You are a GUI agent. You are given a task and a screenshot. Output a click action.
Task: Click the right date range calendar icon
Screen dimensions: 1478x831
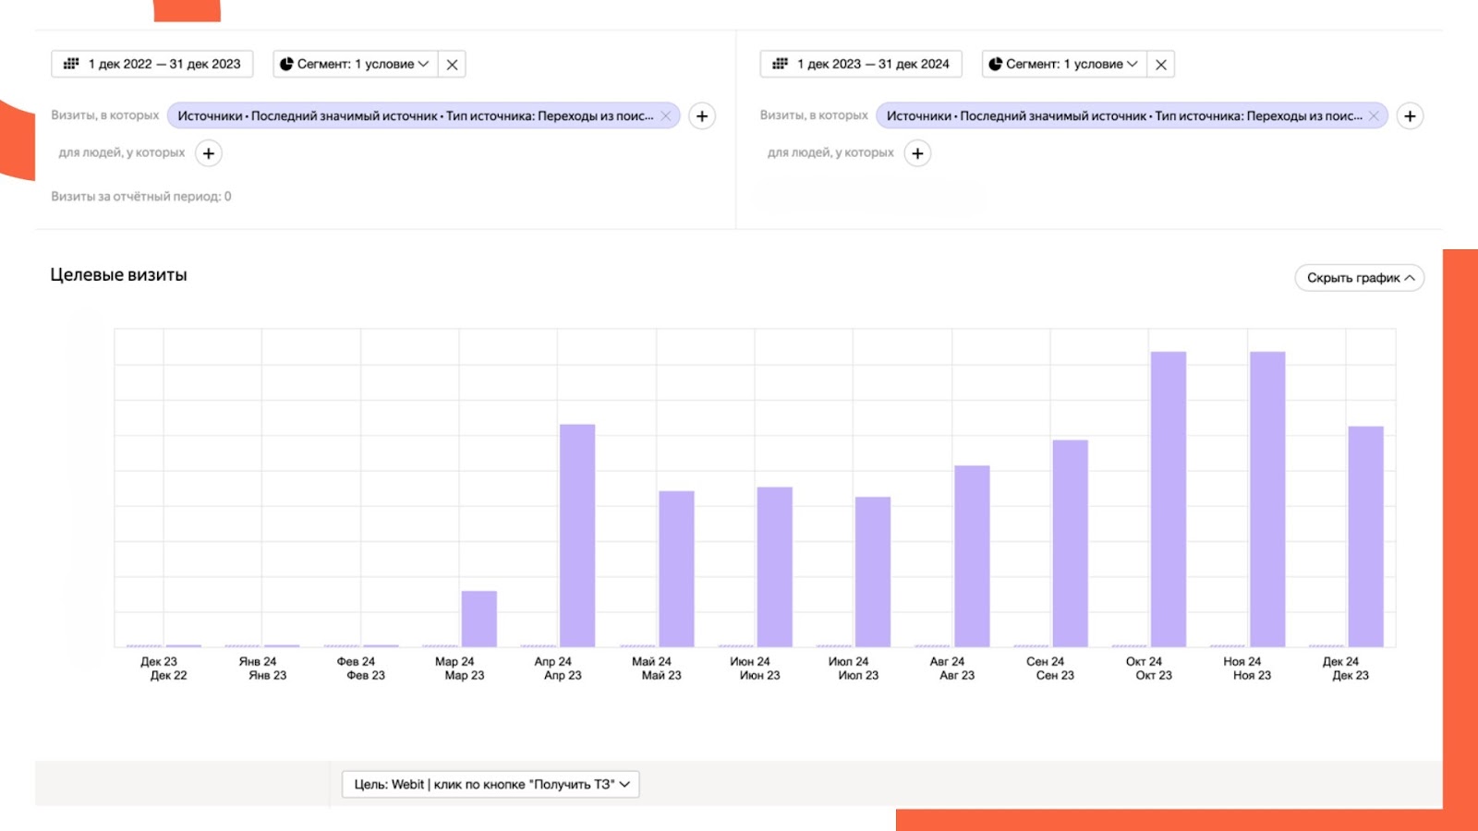coord(781,64)
